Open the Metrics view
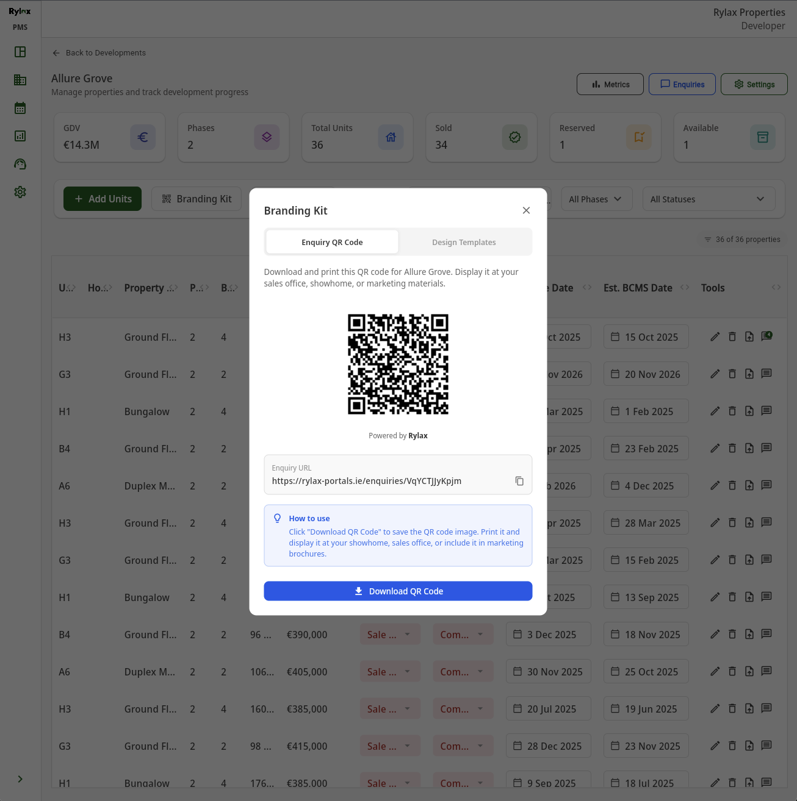The image size is (797, 801). (610, 85)
